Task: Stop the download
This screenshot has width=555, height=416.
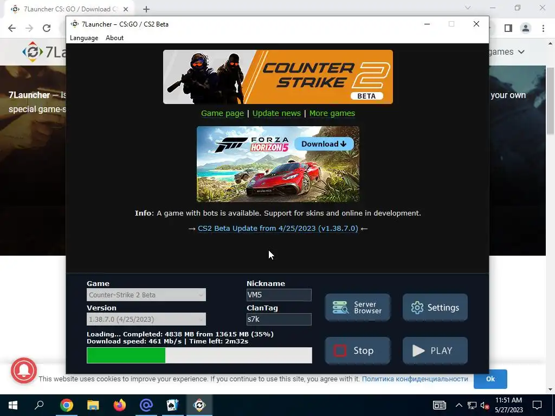Action: (358, 350)
